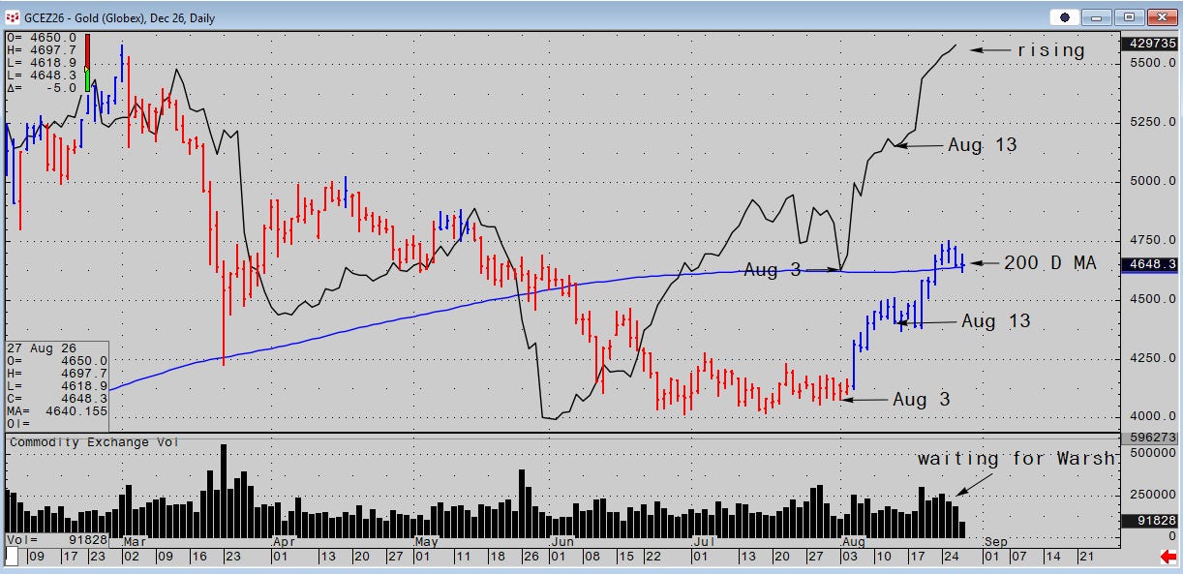Click the 'Vol= 91828' readout at lower left

click(55, 539)
